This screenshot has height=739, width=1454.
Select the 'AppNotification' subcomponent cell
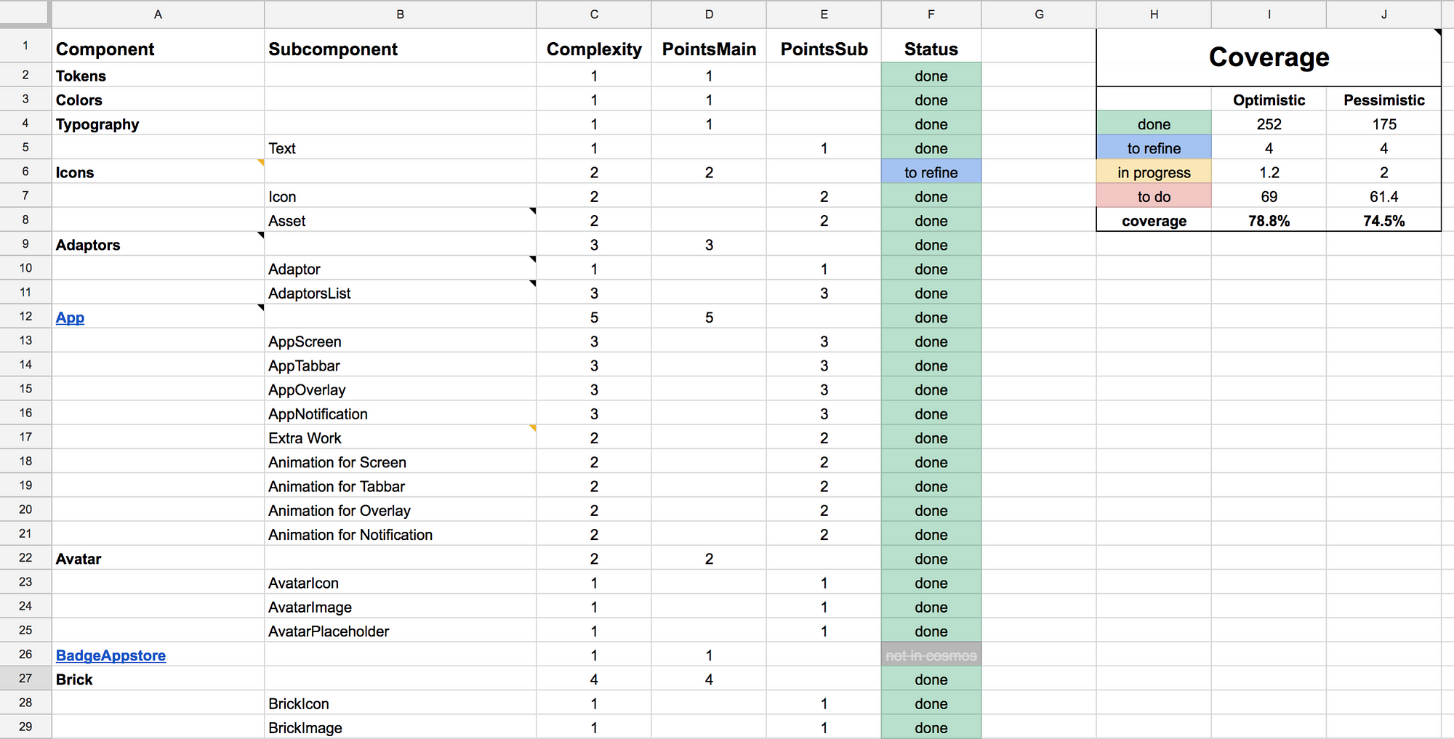click(401, 413)
